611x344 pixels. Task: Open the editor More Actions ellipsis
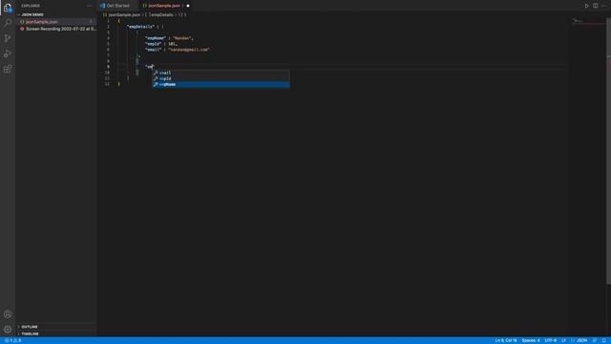pos(604,6)
